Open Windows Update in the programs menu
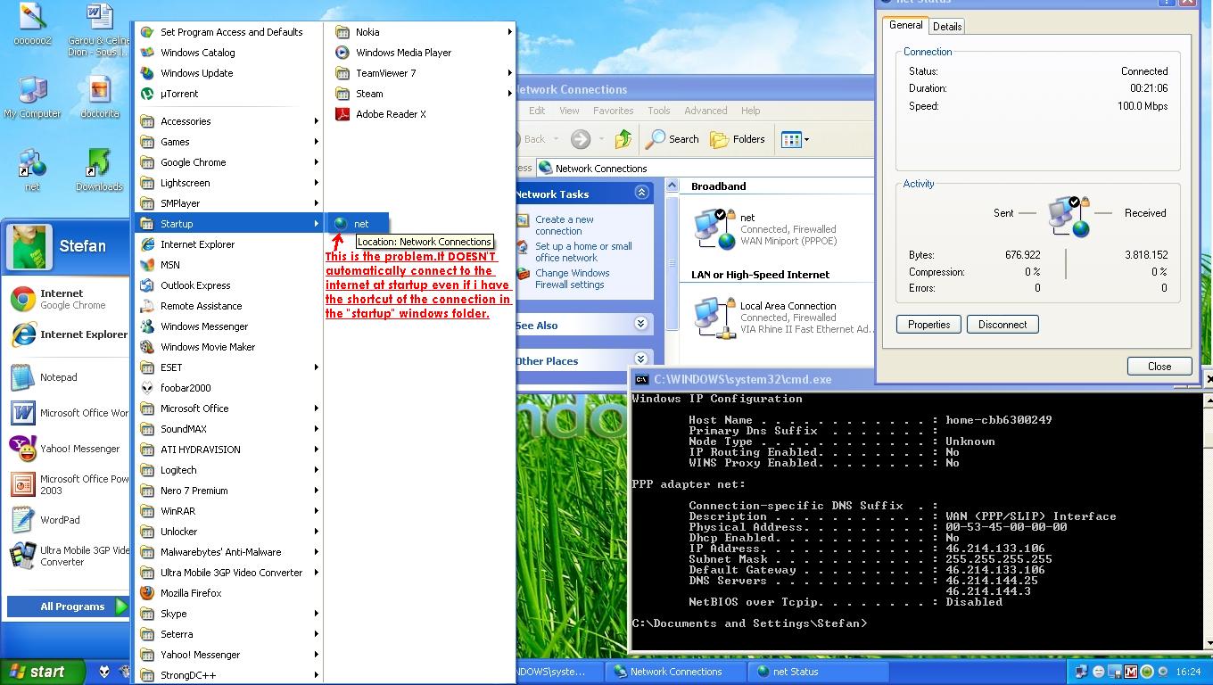The width and height of the screenshot is (1213, 685). coord(228,73)
